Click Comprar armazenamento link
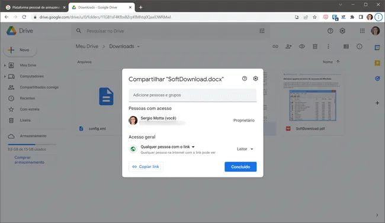 click(x=29, y=160)
